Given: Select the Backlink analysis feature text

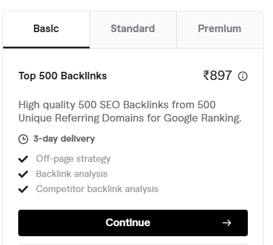Looking at the screenshot, I should pyautogui.click(x=72, y=174).
